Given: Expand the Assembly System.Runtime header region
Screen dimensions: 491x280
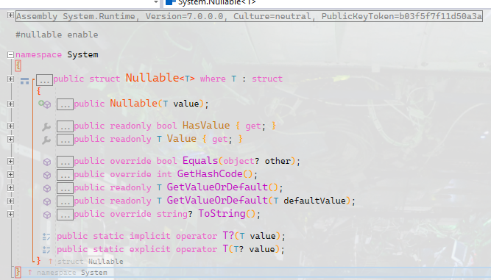Looking at the screenshot, I should tap(10, 15).
